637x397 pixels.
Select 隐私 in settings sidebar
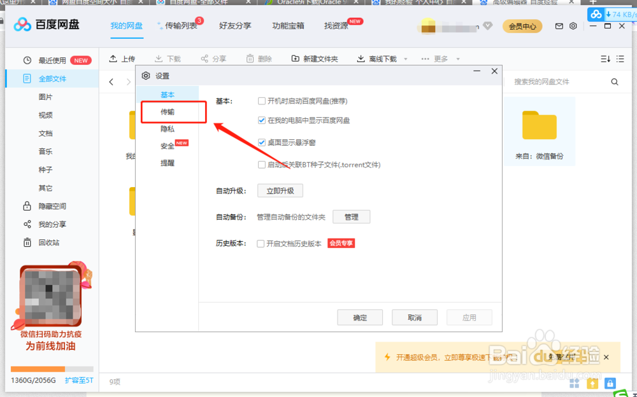tap(168, 129)
